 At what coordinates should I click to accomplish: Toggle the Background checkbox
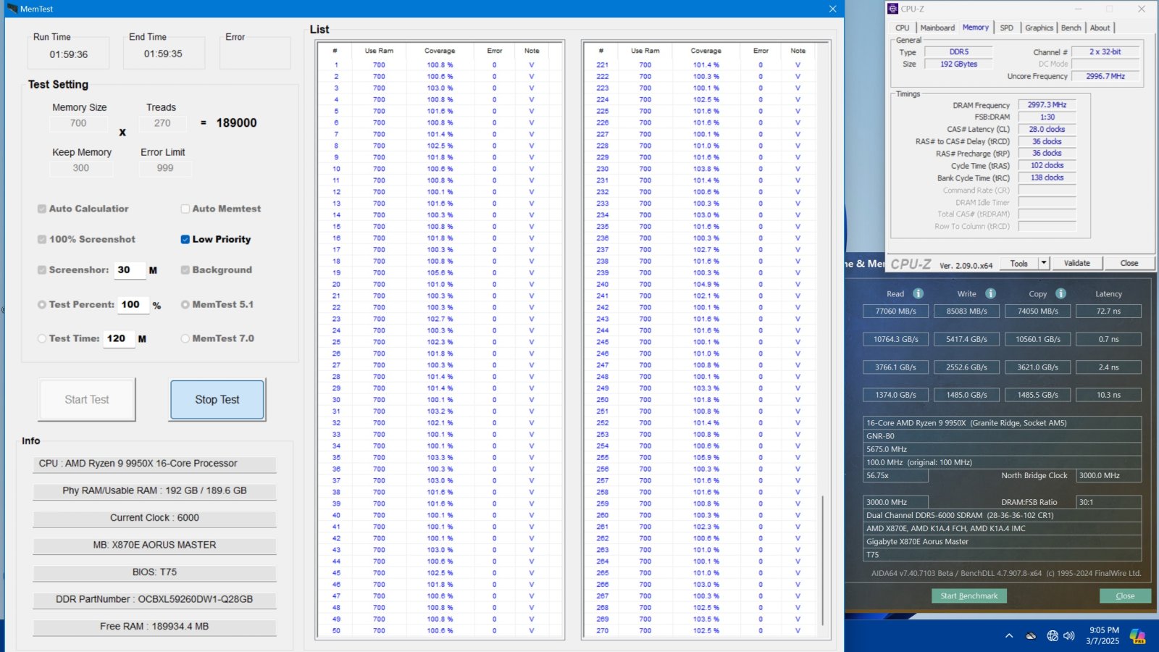click(x=185, y=269)
